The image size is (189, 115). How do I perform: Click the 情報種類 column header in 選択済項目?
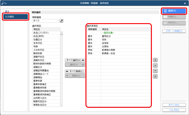point(94,29)
